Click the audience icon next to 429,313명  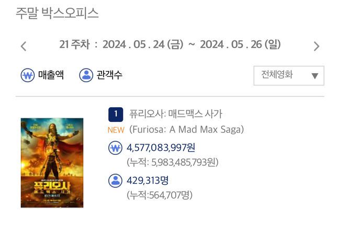pyautogui.click(x=115, y=180)
